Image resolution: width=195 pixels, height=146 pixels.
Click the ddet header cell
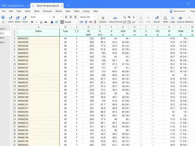[123, 31]
